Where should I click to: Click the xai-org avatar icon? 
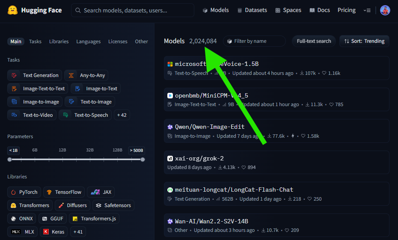pos(170,159)
